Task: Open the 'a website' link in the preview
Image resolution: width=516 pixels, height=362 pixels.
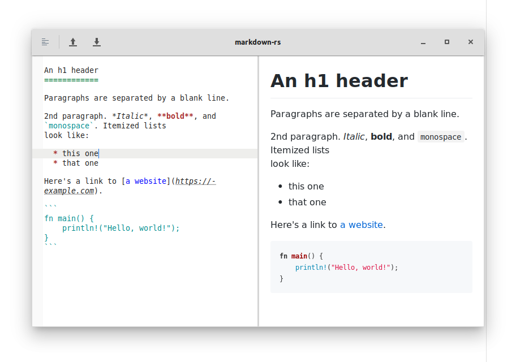Action: click(362, 225)
